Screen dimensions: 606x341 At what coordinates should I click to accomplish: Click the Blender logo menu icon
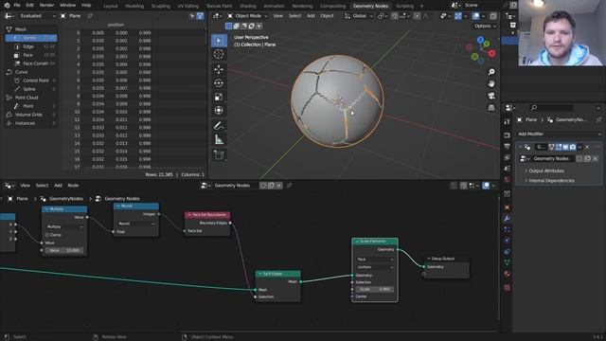(7, 6)
